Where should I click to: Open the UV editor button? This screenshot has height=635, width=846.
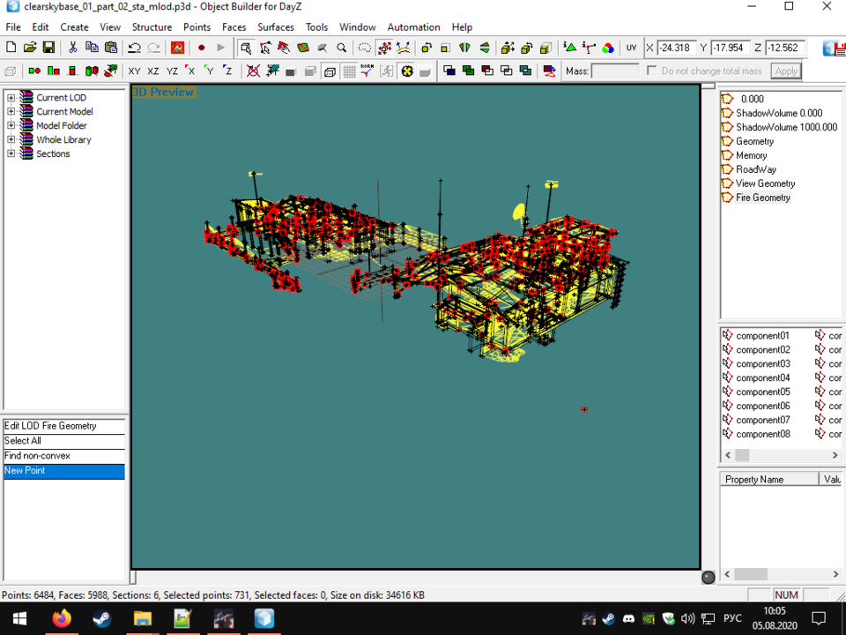(x=631, y=48)
